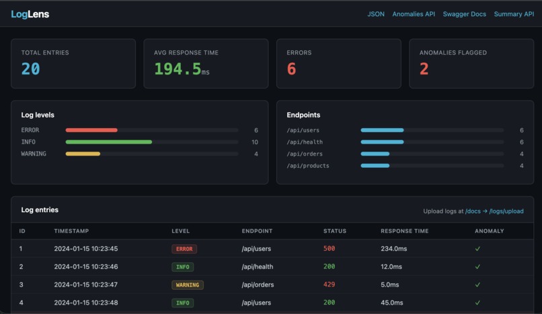The image size is (542, 314).
Task: Click the anomaly checkmark in row 4
Action: 477,303
